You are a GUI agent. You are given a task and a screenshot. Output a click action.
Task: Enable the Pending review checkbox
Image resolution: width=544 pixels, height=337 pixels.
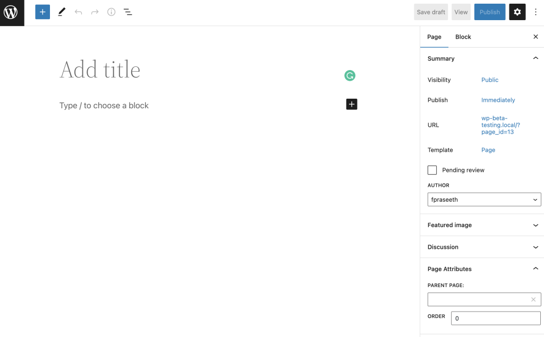tap(432, 170)
